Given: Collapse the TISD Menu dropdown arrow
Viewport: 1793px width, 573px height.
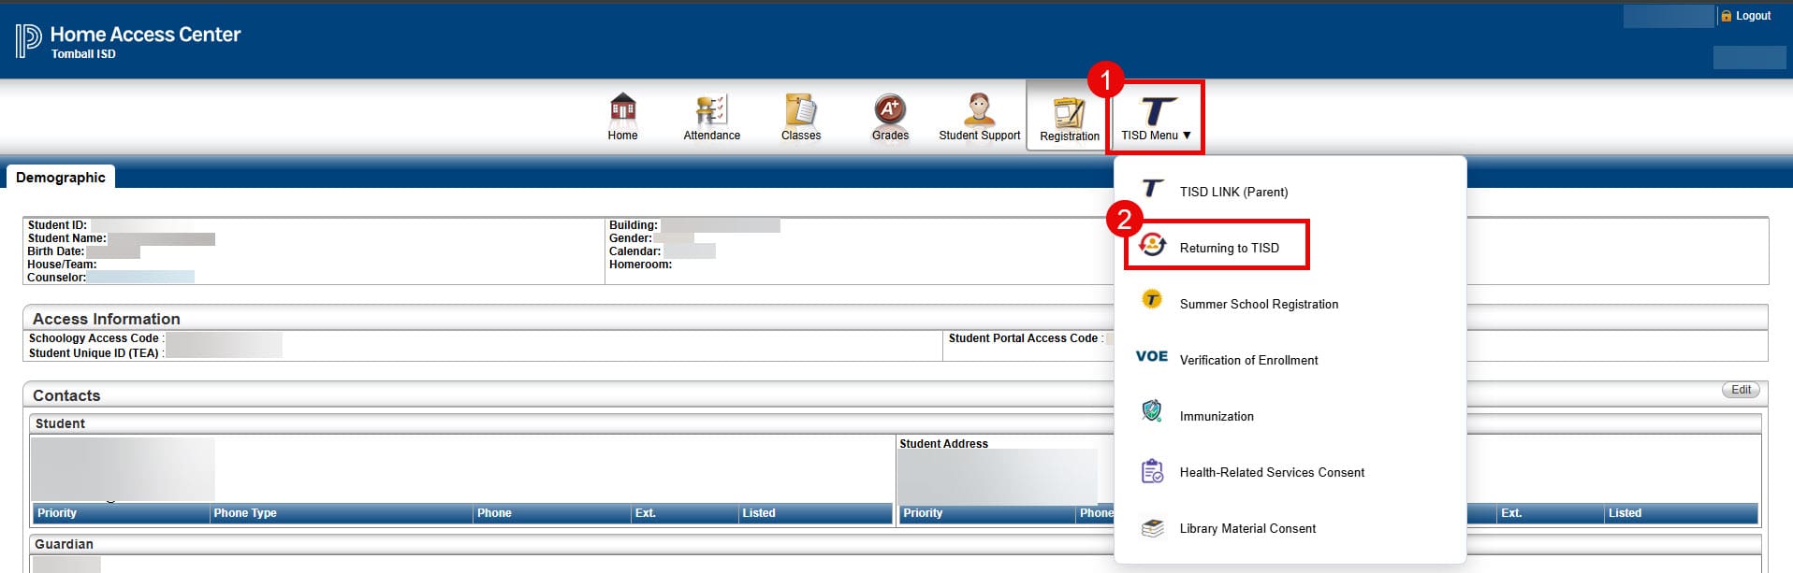Looking at the screenshot, I should click(1187, 136).
